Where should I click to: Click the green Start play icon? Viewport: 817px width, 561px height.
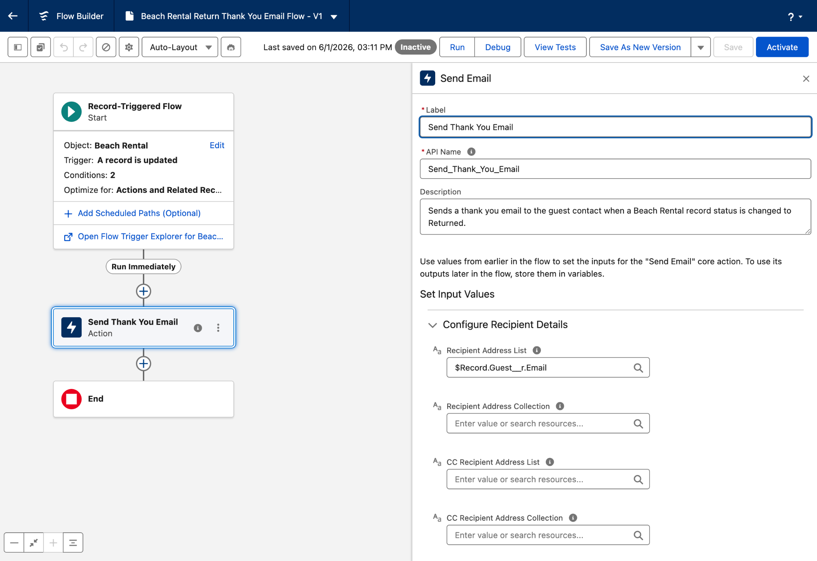[71, 112]
